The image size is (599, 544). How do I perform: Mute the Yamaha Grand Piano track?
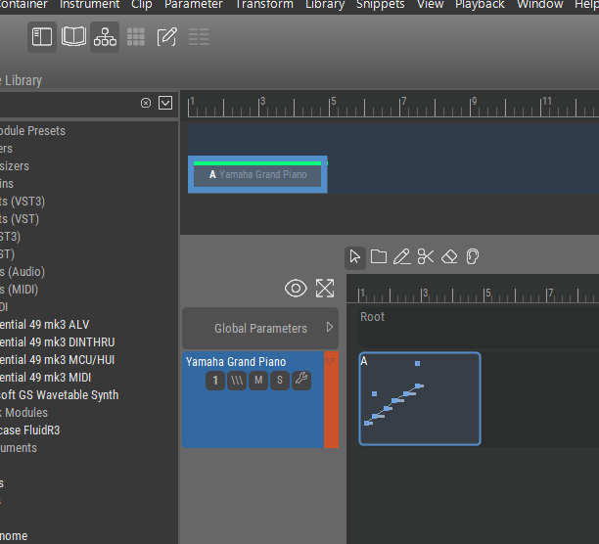pos(258,380)
